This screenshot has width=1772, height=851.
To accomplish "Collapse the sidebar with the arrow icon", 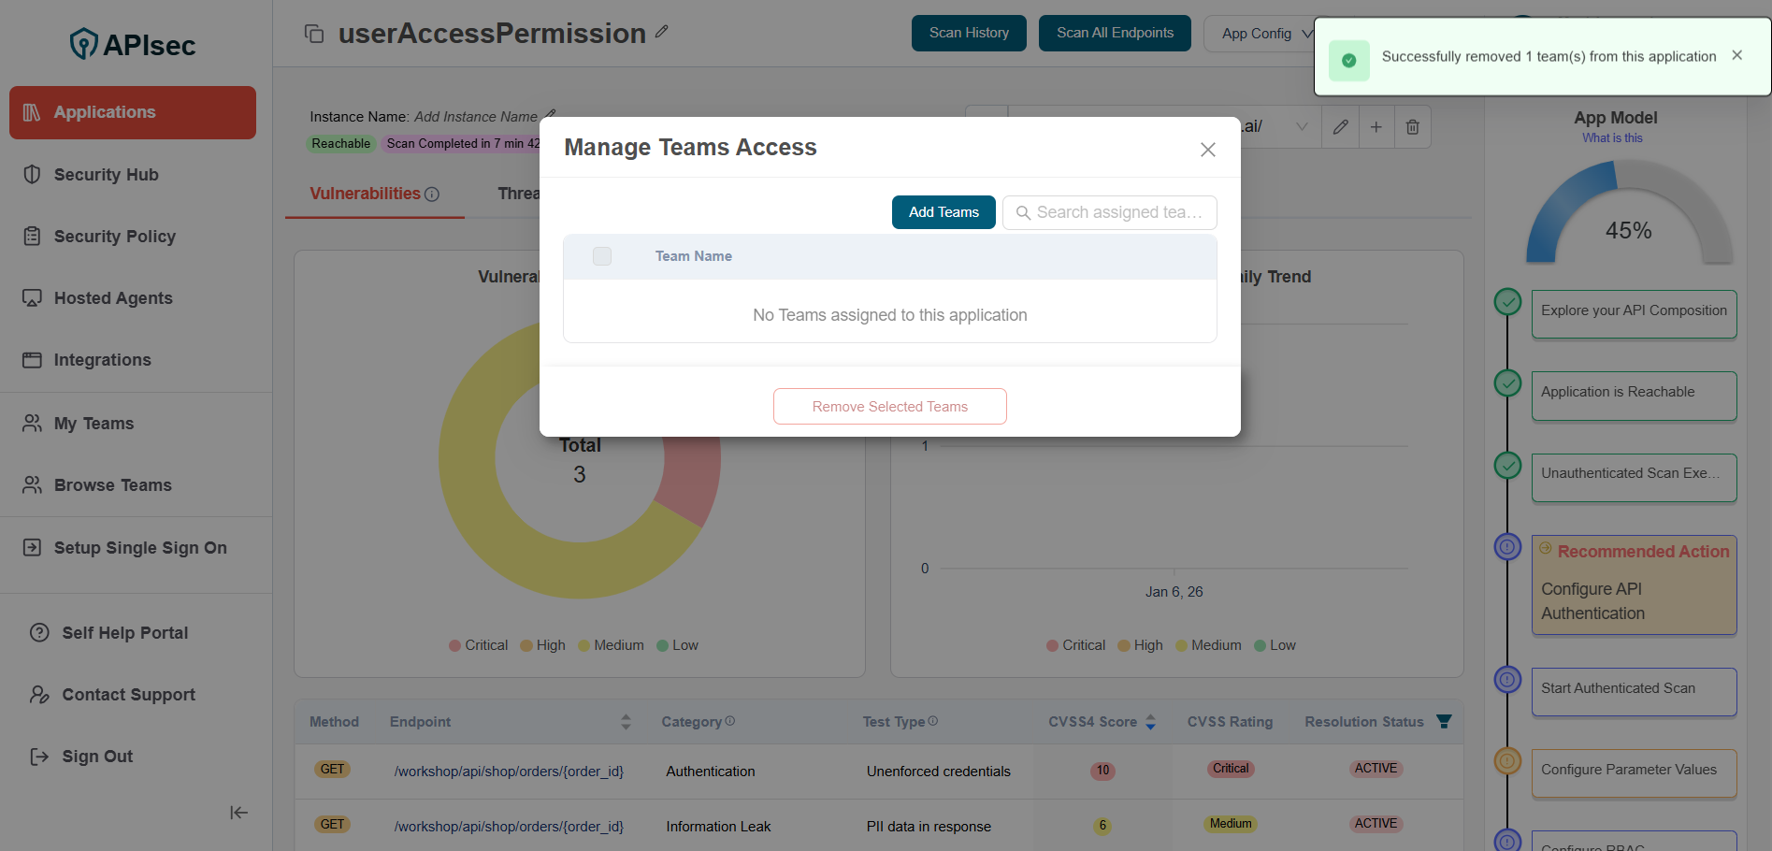I will [x=238, y=813].
